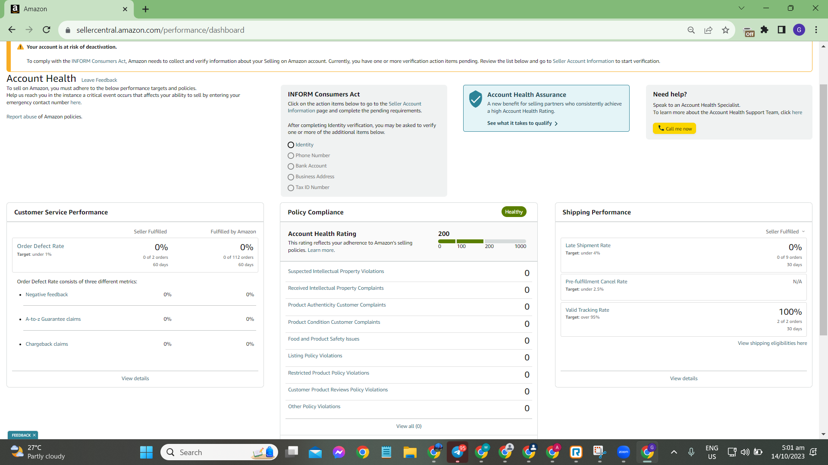The image size is (828, 465).
Task: Open Suspected Intellectual Property Violations
Action: point(336,271)
